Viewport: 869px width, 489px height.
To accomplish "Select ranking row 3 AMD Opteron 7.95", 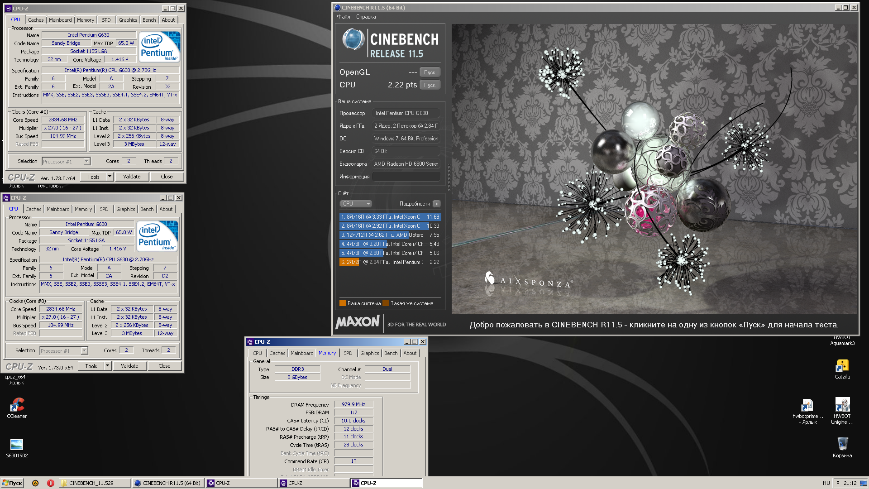I will point(390,235).
